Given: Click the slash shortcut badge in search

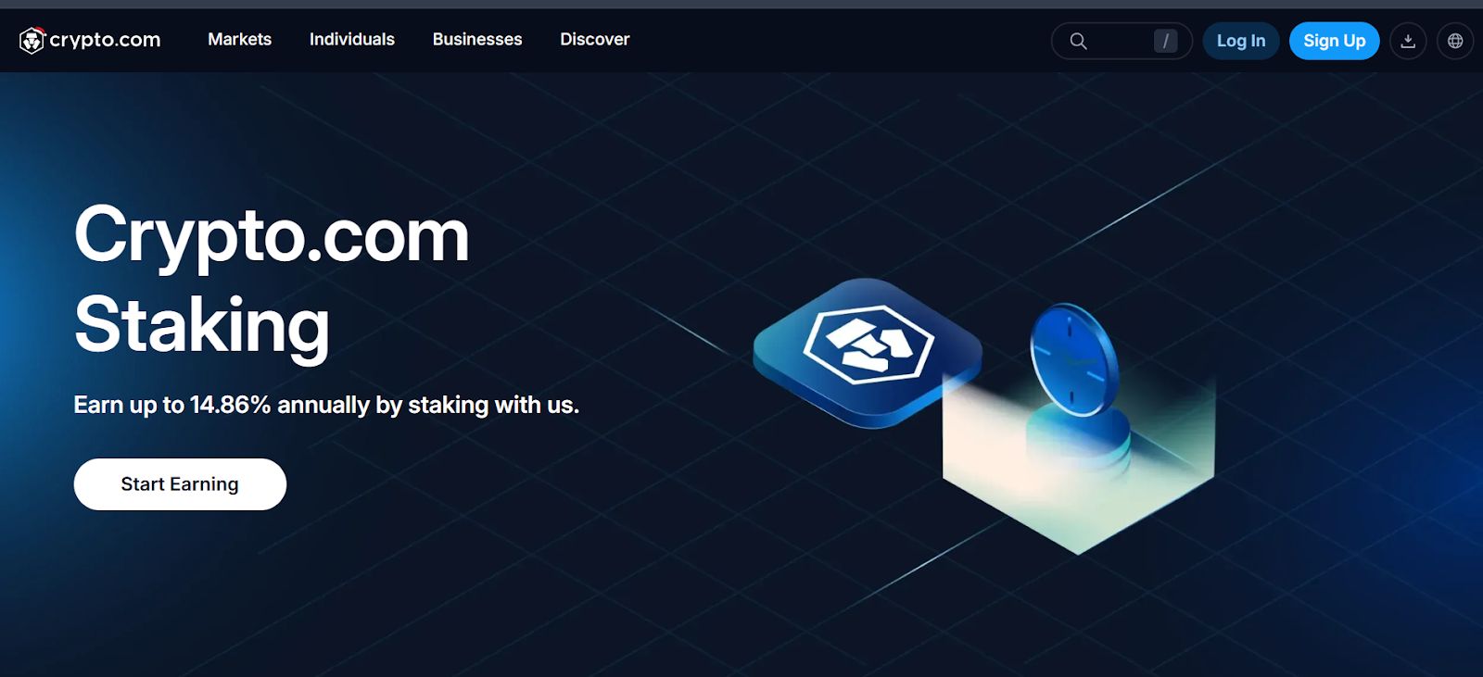Looking at the screenshot, I should [1165, 41].
